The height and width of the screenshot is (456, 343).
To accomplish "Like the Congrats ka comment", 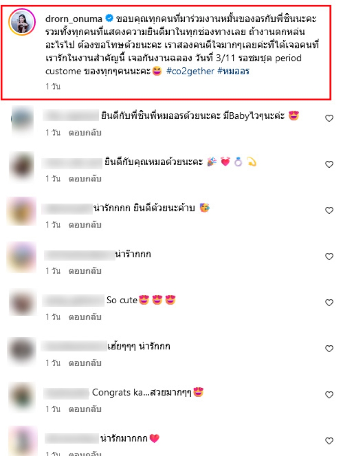I will 329,395.
